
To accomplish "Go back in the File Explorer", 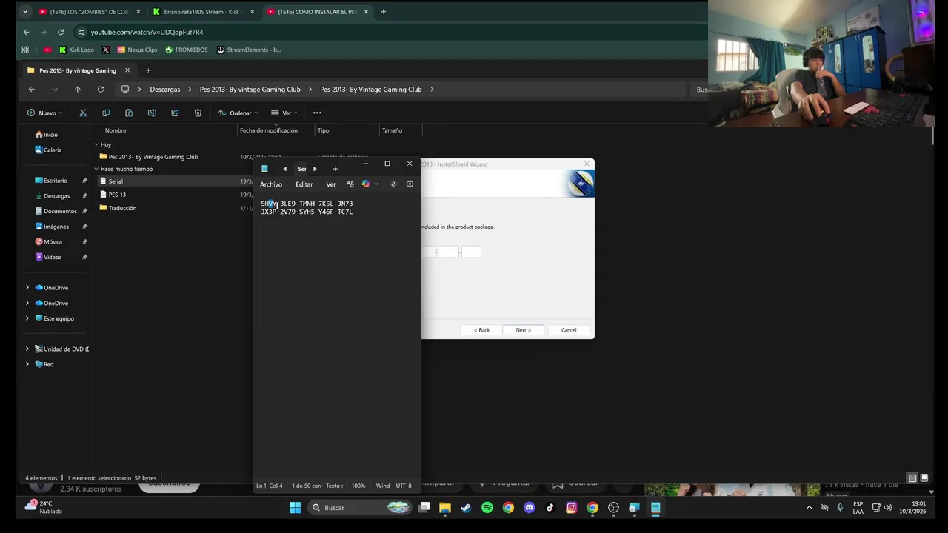I will (31, 89).
